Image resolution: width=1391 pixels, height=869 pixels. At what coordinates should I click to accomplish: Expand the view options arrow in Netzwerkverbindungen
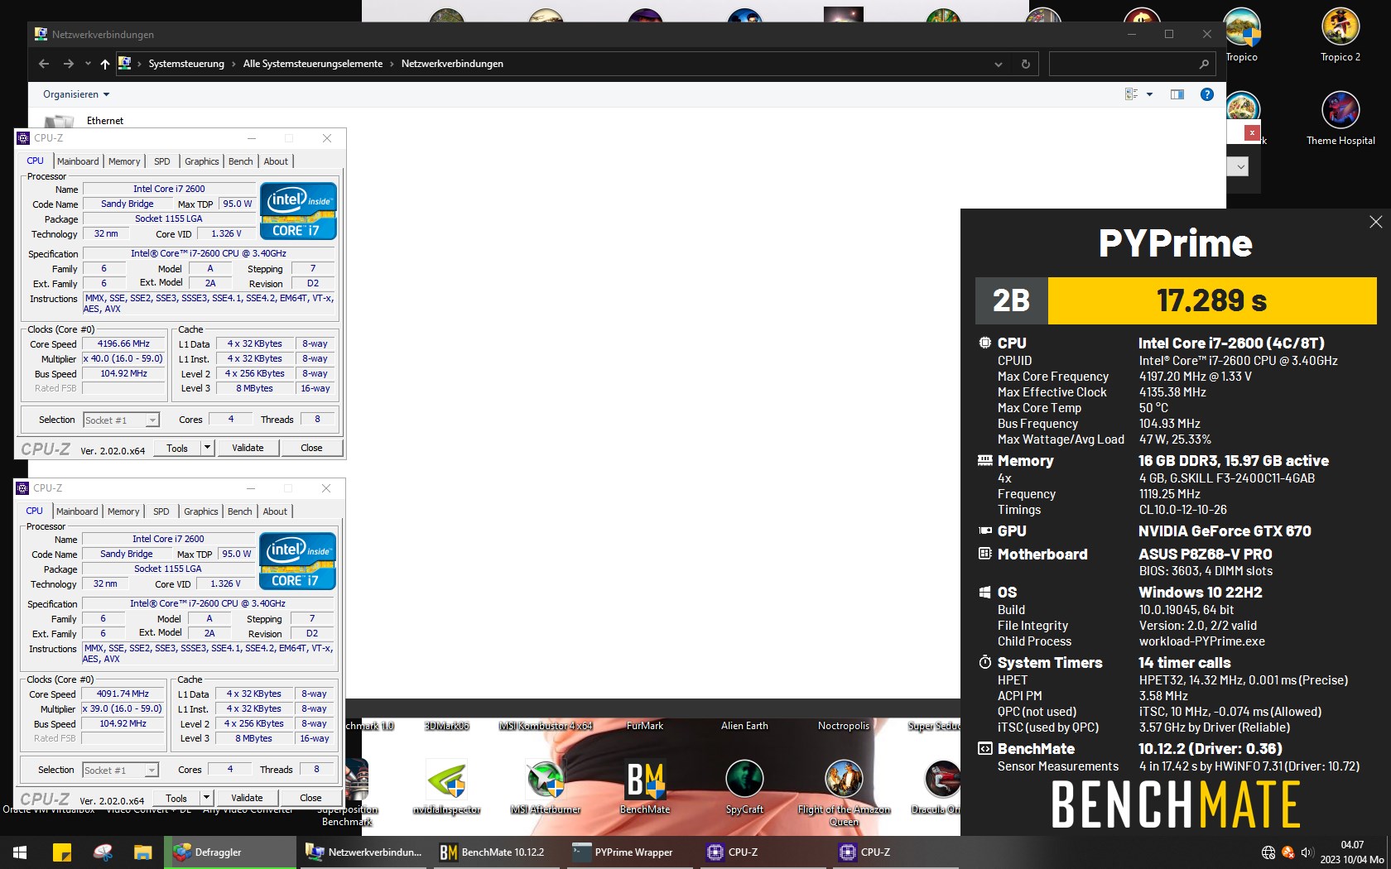pyautogui.click(x=1149, y=94)
